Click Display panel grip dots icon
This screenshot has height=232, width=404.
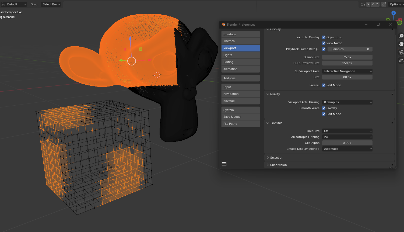coord(391,29)
